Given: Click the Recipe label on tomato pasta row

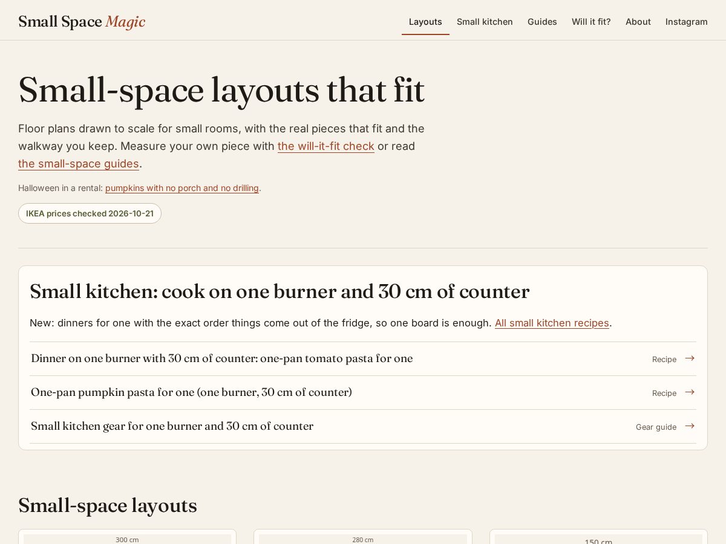Looking at the screenshot, I should click(664, 359).
